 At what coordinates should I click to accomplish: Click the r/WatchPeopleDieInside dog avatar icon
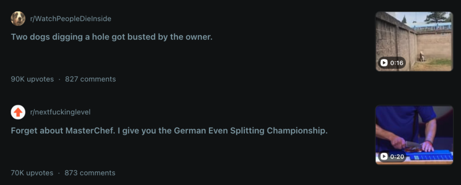coord(18,18)
